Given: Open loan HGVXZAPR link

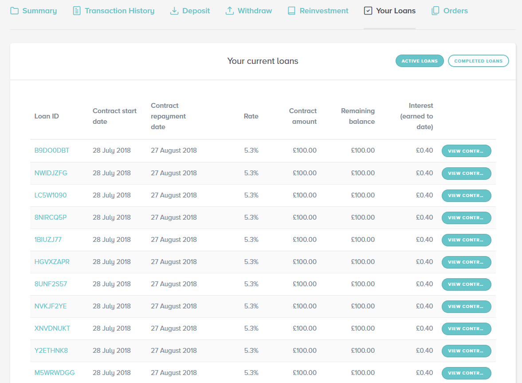Looking at the screenshot, I should pyautogui.click(x=52, y=262).
